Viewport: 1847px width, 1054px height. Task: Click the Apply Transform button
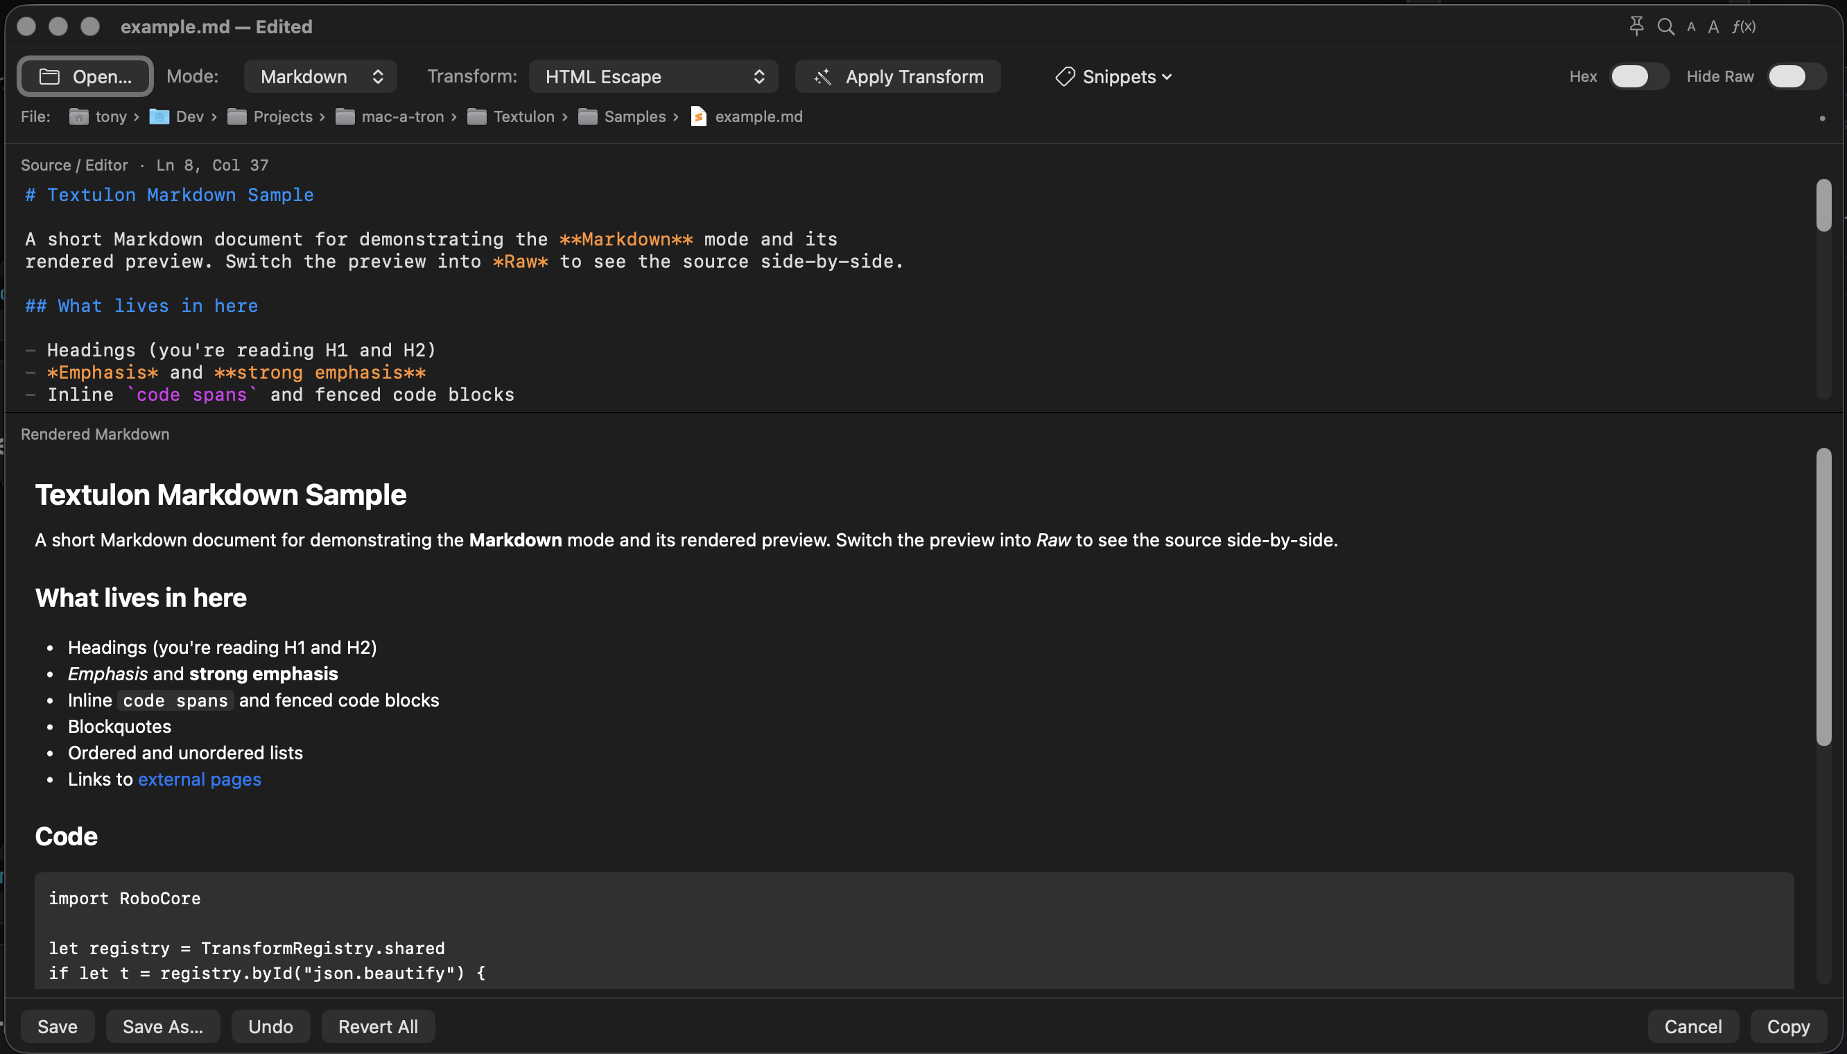(897, 77)
